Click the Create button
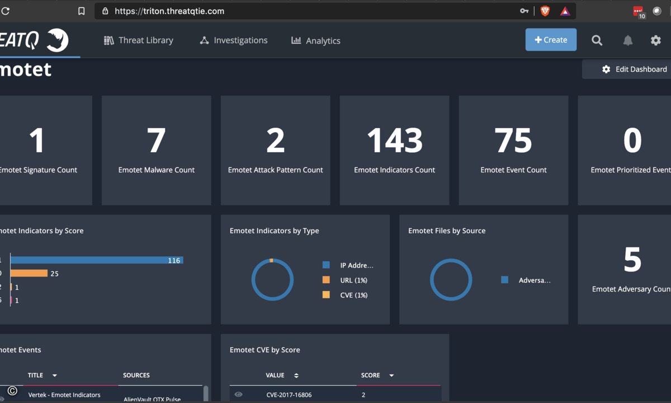Screen dimensions: 671x403 (551, 40)
